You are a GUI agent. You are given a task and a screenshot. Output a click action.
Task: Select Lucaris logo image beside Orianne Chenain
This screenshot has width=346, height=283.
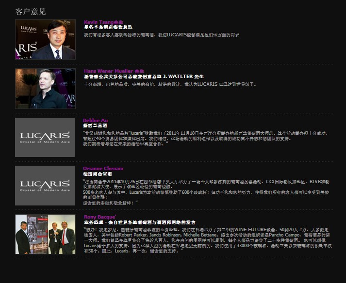(x=45, y=186)
